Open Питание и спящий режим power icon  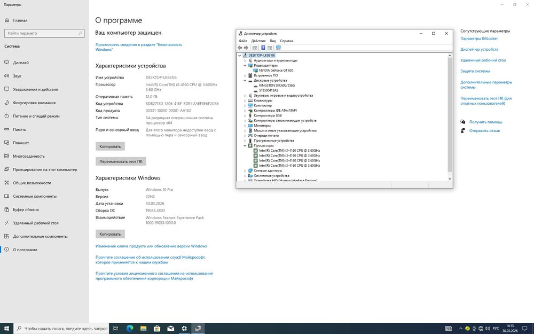pyautogui.click(x=6, y=116)
